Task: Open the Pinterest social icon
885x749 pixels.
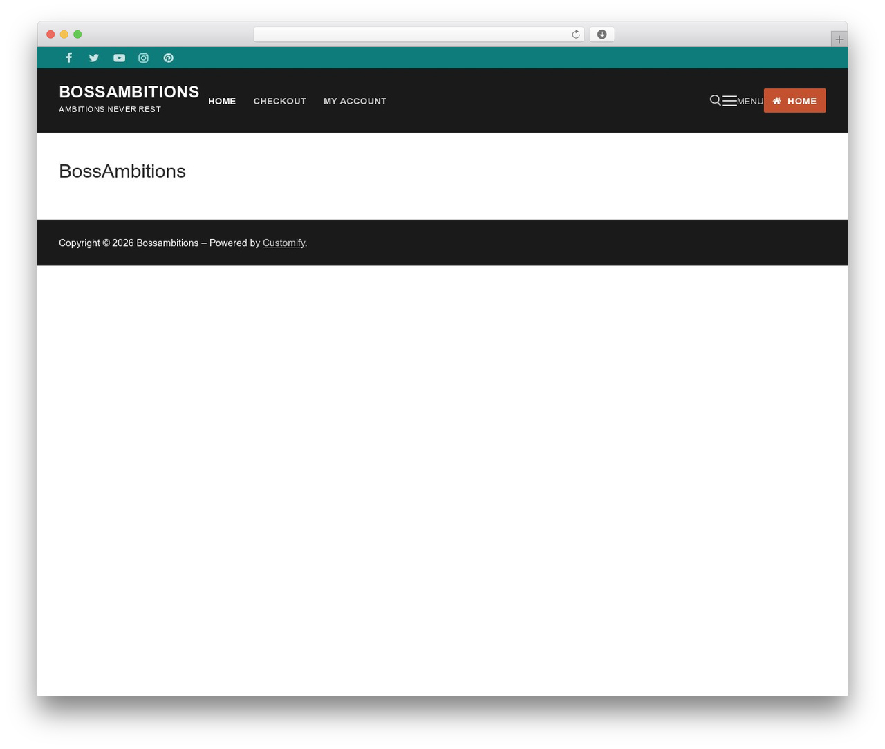Action: click(169, 58)
